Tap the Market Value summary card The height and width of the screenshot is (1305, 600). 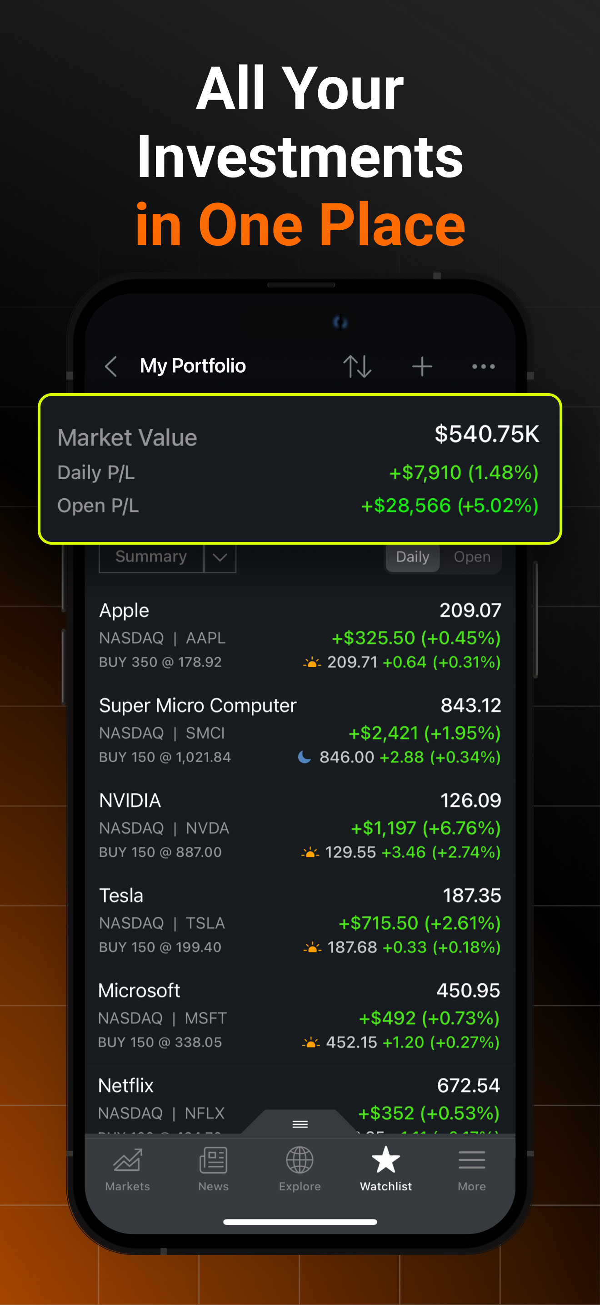click(x=300, y=469)
